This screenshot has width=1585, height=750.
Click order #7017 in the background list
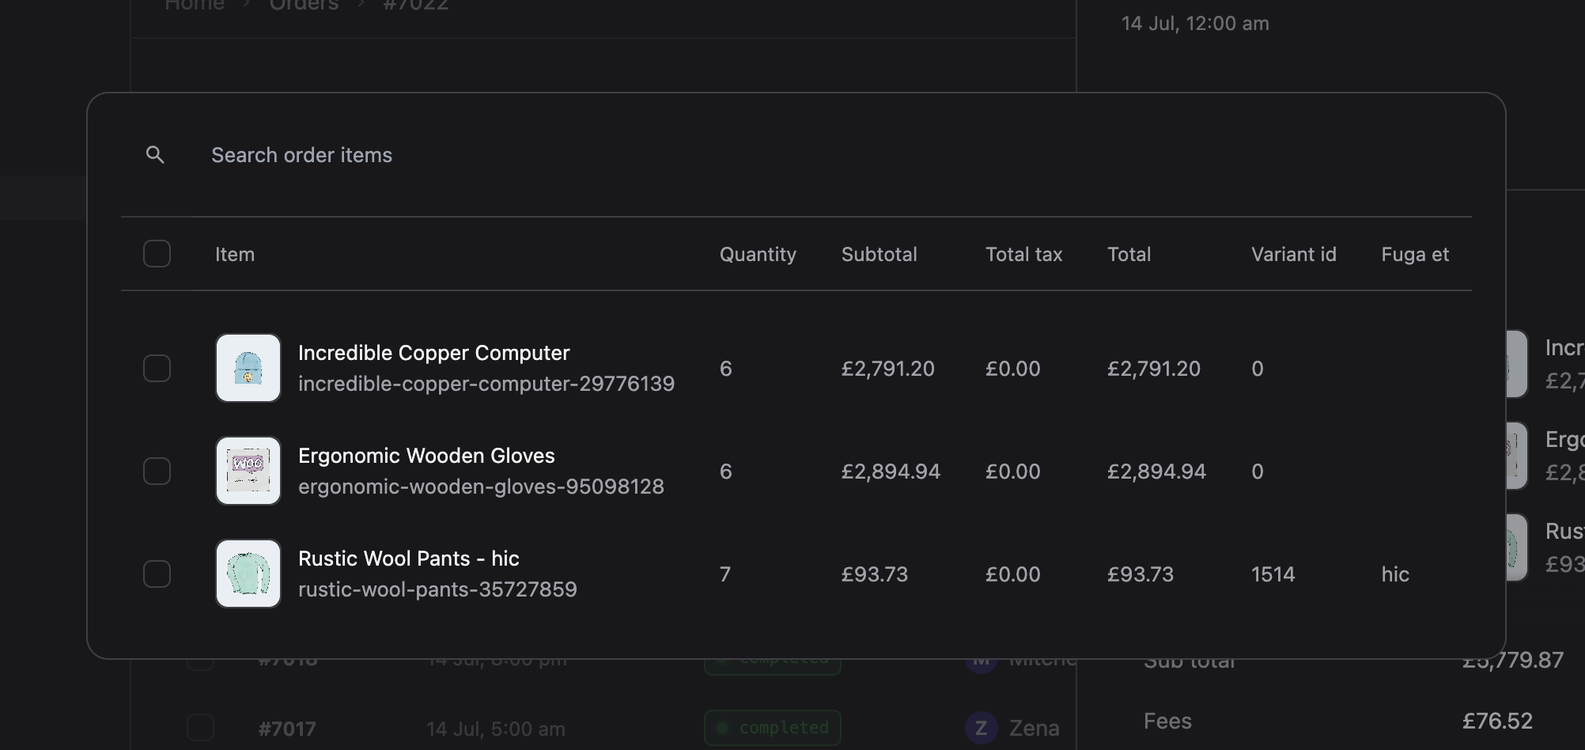(289, 728)
